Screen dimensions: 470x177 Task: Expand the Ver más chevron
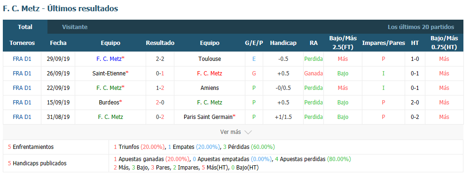(248, 132)
